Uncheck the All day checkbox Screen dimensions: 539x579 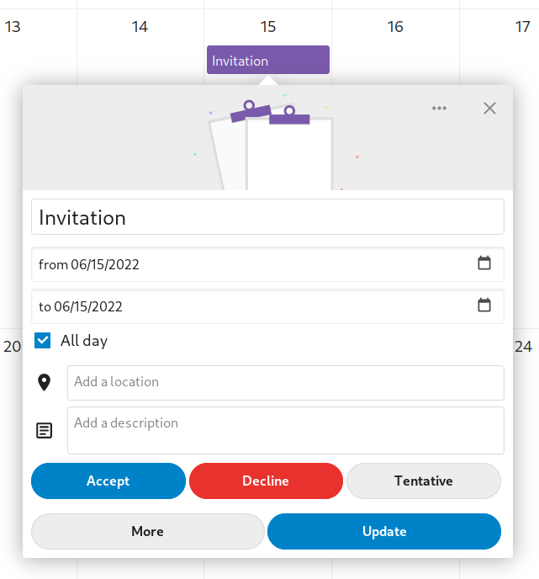(43, 341)
